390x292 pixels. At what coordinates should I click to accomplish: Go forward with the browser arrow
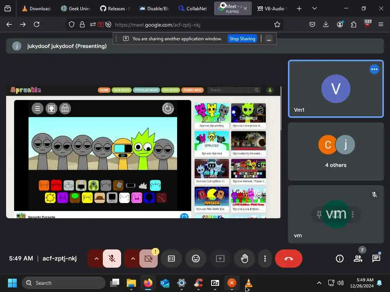pyautogui.click(x=23, y=24)
